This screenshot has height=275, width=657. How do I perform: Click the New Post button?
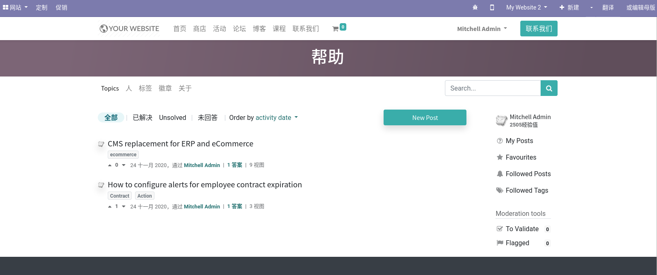tap(425, 117)
